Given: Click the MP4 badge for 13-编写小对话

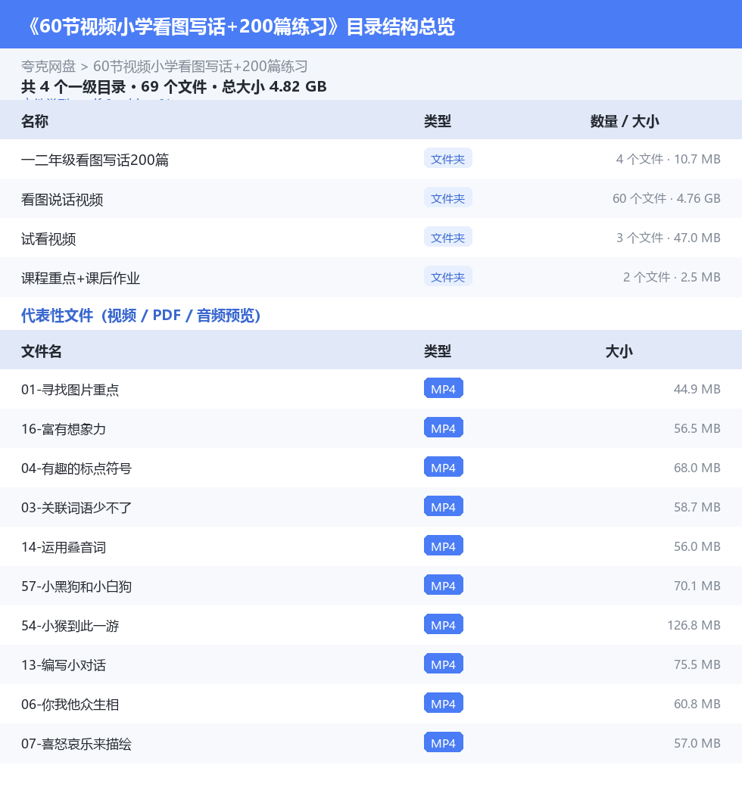Looking at the screenshot, I should (443, 664).
